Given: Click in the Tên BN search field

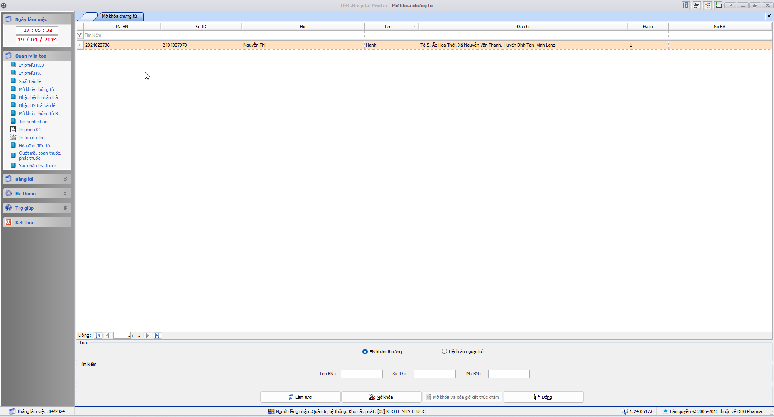Looking at the screenshot, I should click(x=362, y=374).
